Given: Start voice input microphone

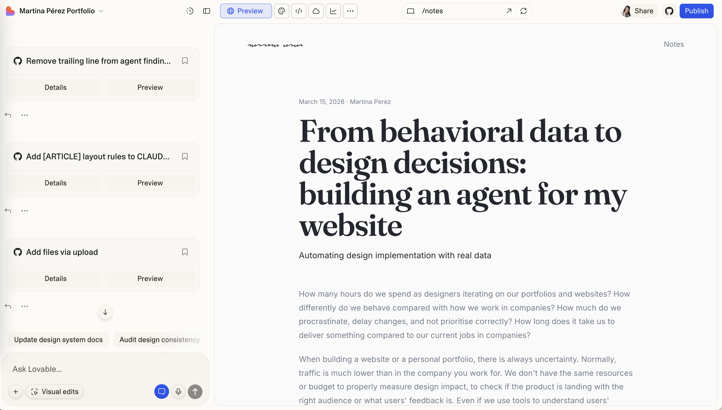Looking at the screenshot, I should coord(178,392).
